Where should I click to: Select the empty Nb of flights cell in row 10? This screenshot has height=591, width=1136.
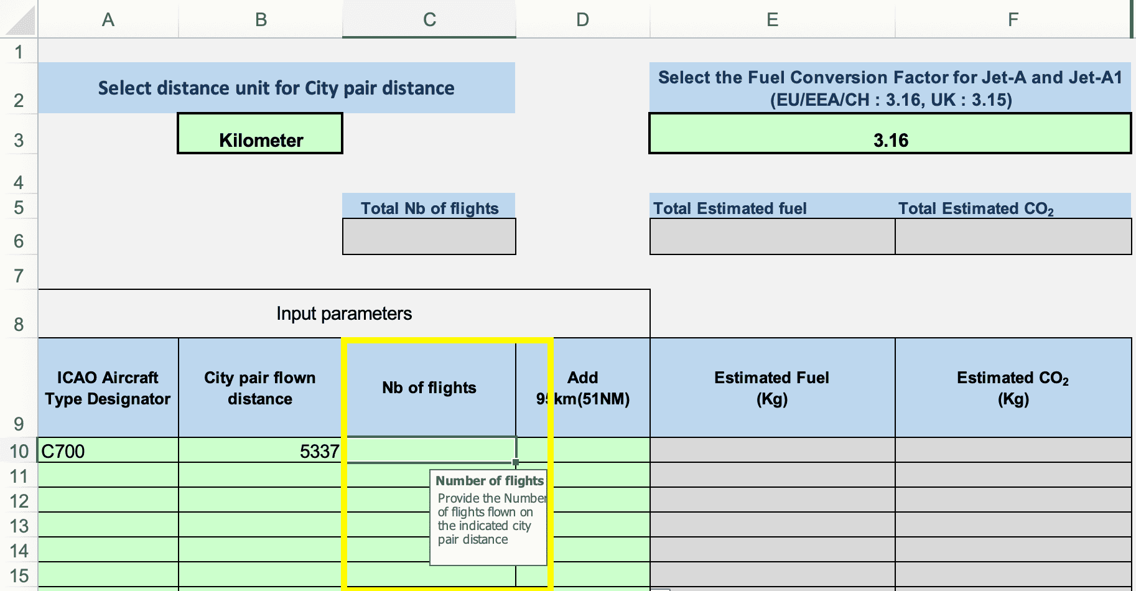[429, 450]
